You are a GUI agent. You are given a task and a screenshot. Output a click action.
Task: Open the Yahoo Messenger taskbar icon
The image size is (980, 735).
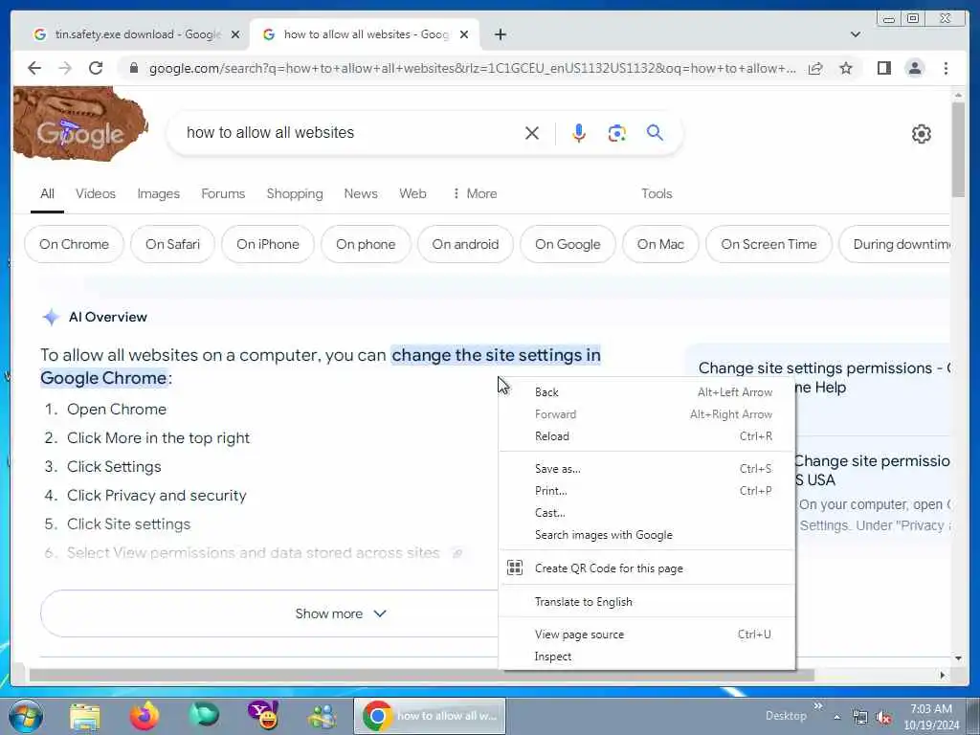[x=263, y=716]
